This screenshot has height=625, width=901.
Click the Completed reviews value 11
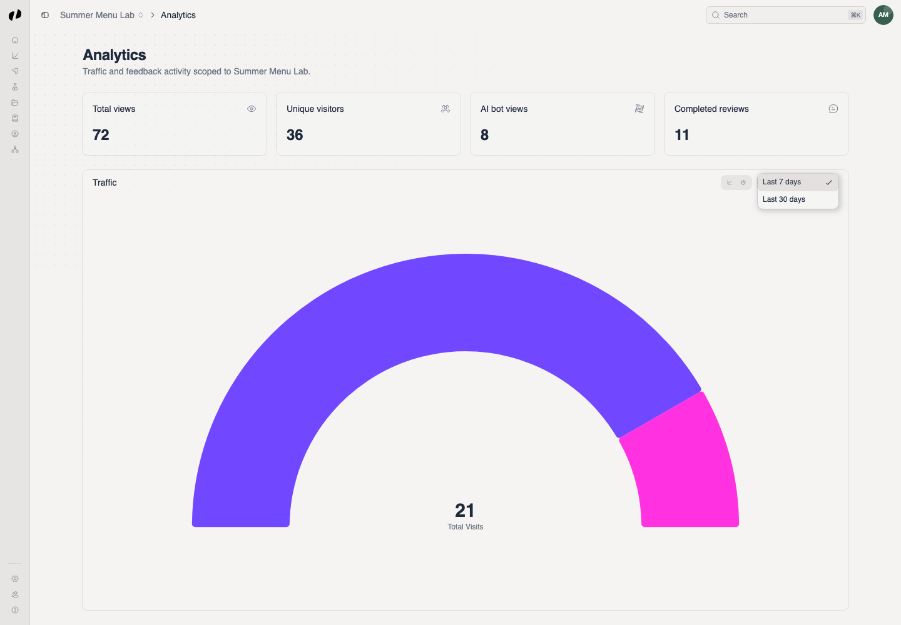682,135
